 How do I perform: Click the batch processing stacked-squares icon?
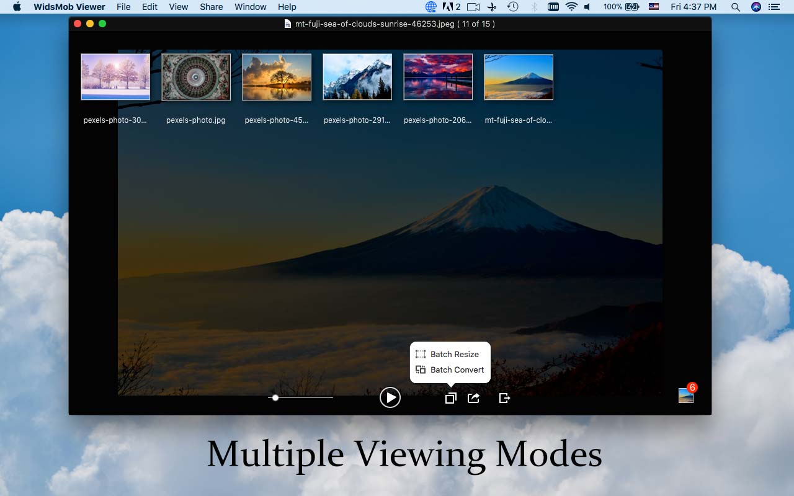click(450, 398)
